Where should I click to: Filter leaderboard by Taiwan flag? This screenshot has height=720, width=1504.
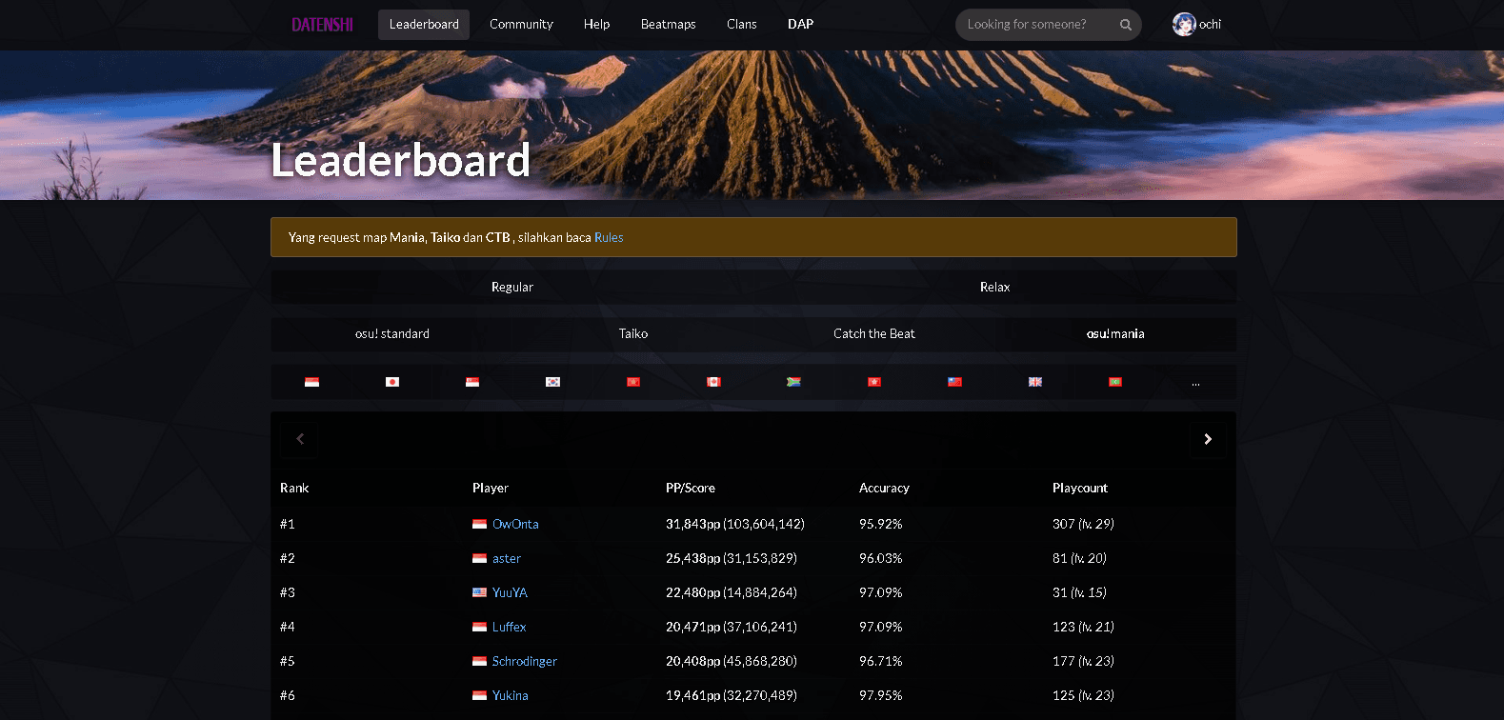pyautogui.click(x=954, y=382)
